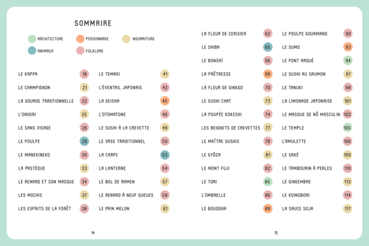This screenshot has width=369, height=246.
Task: Select the "Le Shiba" entry
Action: (212, 47)
